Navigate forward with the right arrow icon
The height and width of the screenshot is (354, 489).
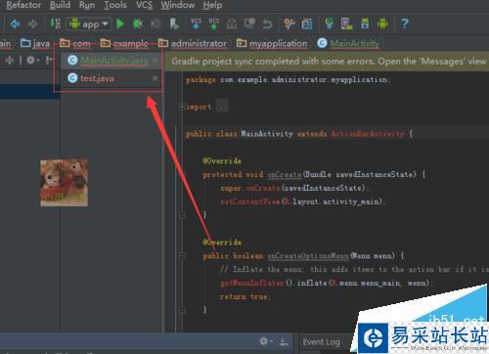coord(32,23)
